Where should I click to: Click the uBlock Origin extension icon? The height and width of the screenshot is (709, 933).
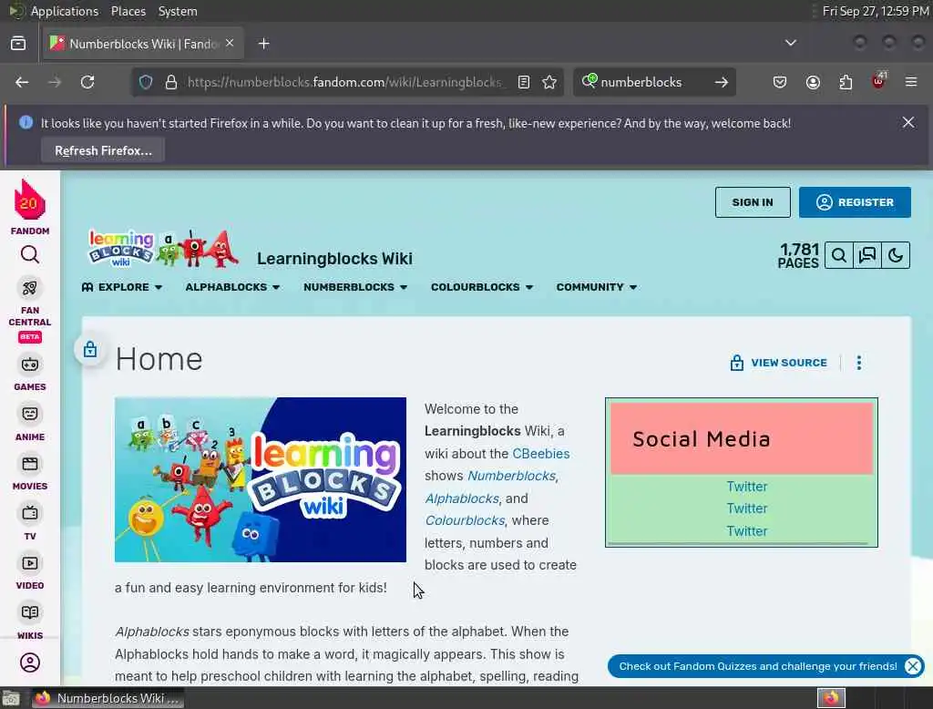tap(878, 81)
